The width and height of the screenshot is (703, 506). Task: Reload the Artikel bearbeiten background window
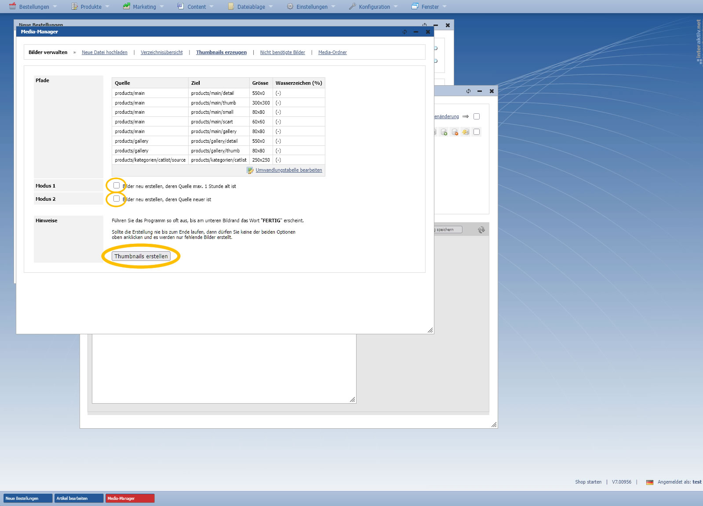point(468,91)
